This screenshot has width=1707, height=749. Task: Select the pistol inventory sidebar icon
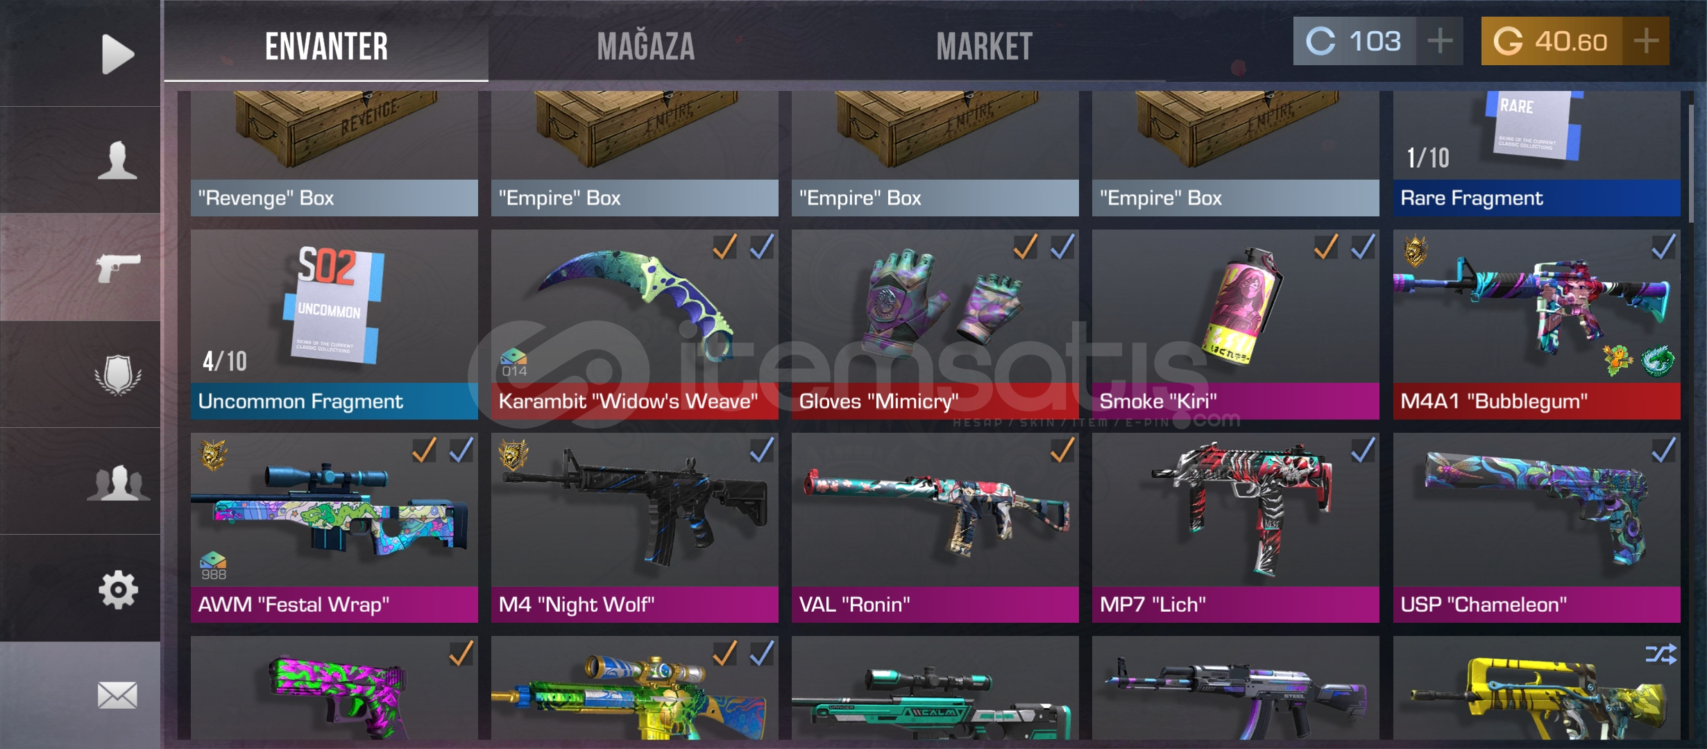[119, 267]
